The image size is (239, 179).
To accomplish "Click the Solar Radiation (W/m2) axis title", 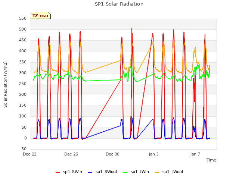I will [5, 85].
